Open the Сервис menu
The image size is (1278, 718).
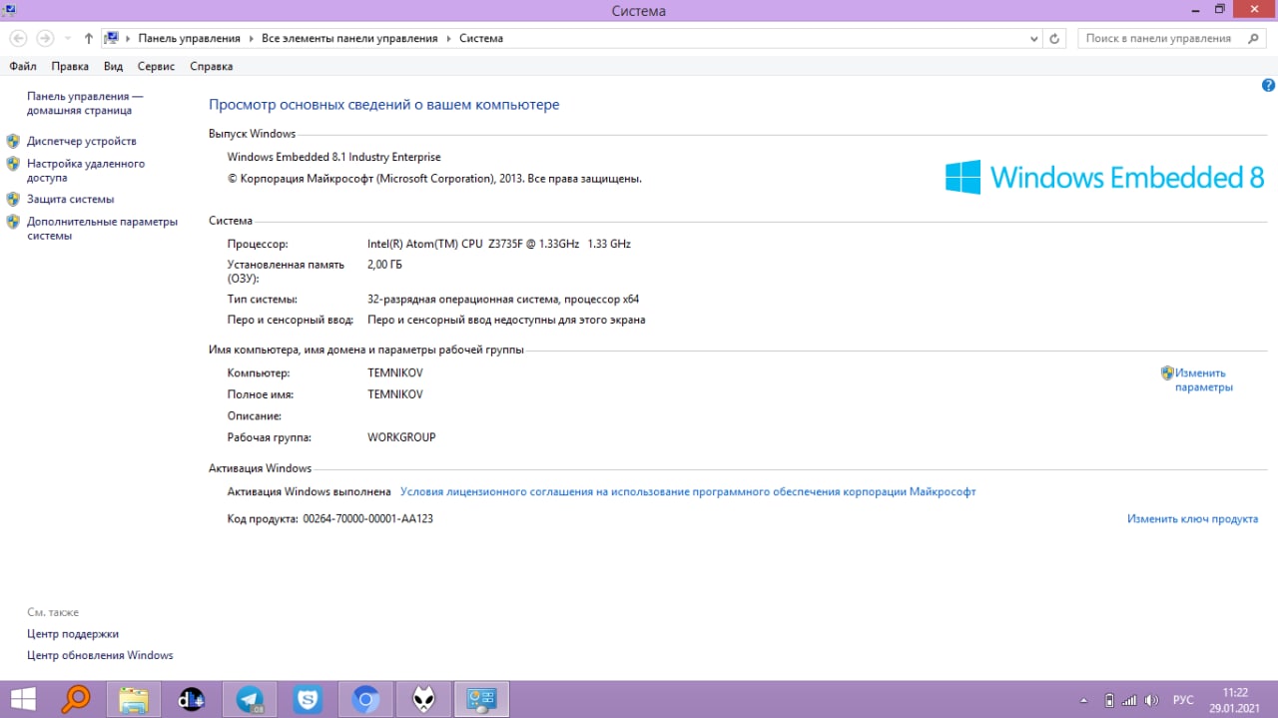156,66
